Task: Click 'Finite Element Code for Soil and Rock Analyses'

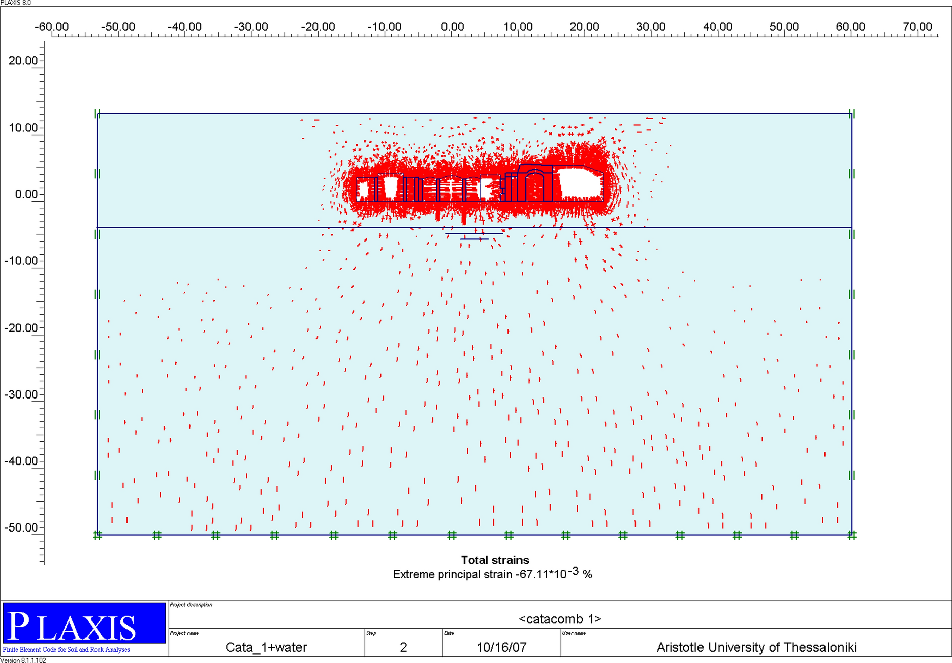Action: (67, 650)
